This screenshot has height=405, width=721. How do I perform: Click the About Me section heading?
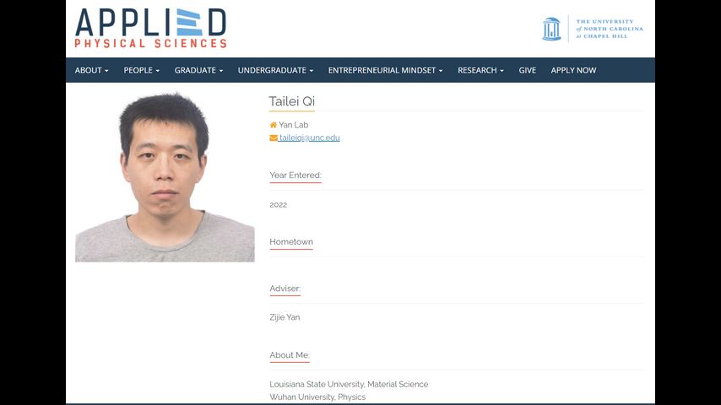(x=289, y=355)
